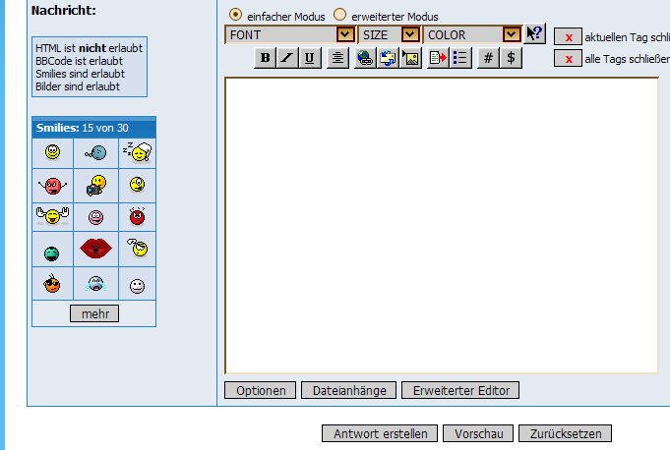Toggle underline formatting button
The width and height of the screenshot is (670, 450).
(310, 58)
